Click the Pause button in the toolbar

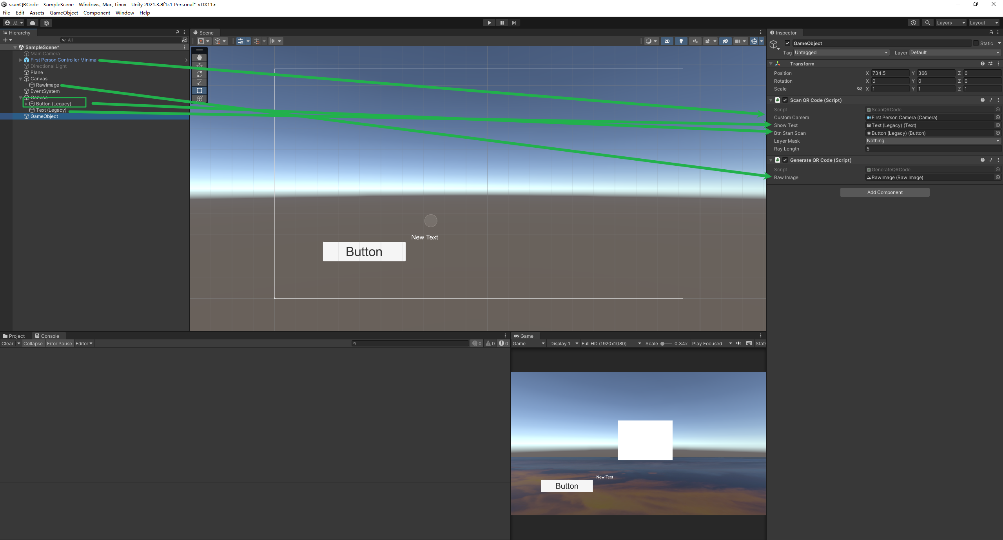pos(502,23)
